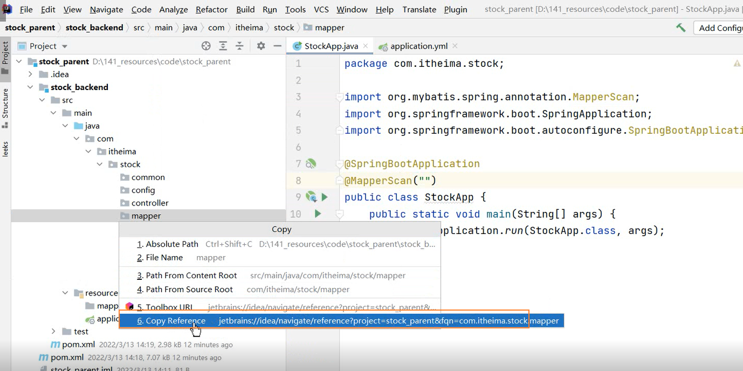Select the mapper package in tree

pos(141,216)
